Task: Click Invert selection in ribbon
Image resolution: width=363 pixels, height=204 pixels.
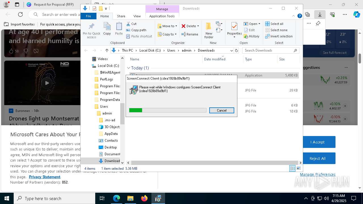Action: coord(279,36)
